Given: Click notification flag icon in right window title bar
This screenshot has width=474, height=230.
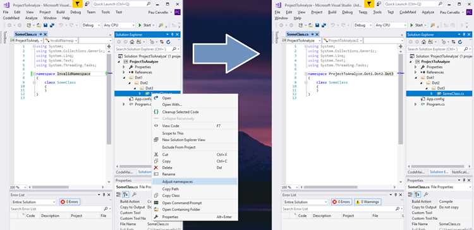Looking at the screenshot, I should pos(369,4).
